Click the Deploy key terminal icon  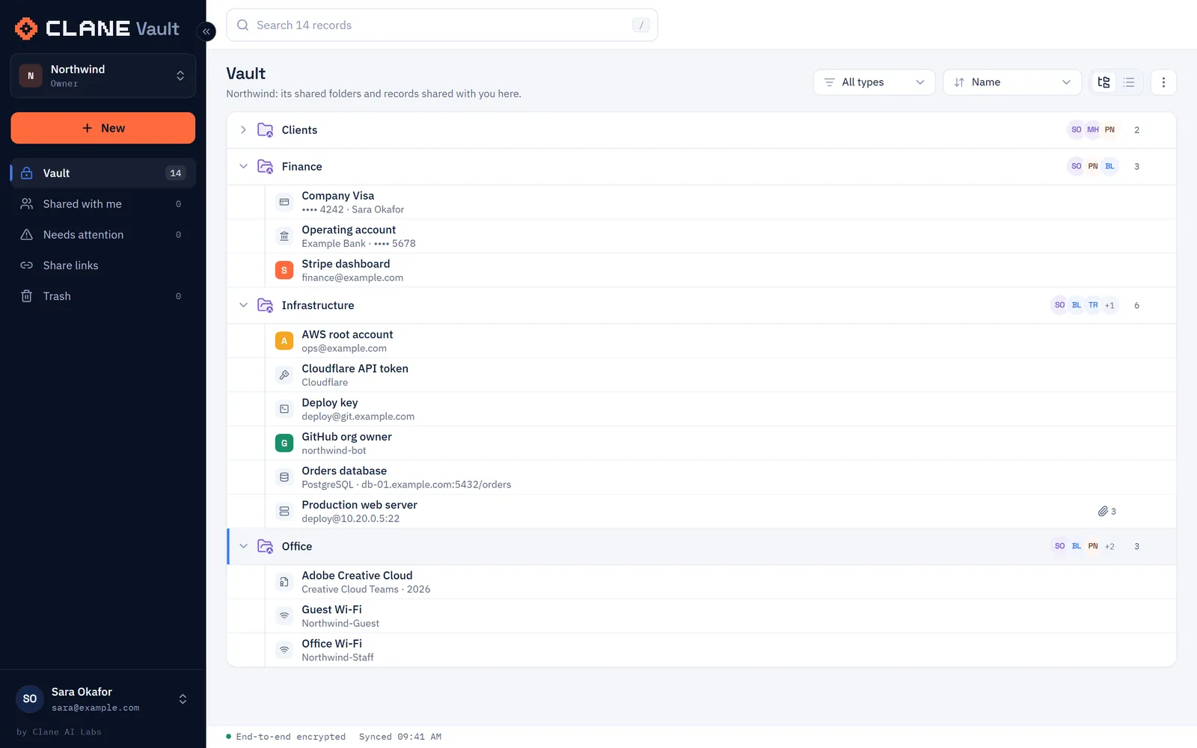click(284, 409)
